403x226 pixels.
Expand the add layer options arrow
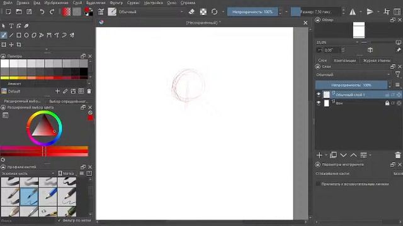pyautogui.click(x=326, y=155)
